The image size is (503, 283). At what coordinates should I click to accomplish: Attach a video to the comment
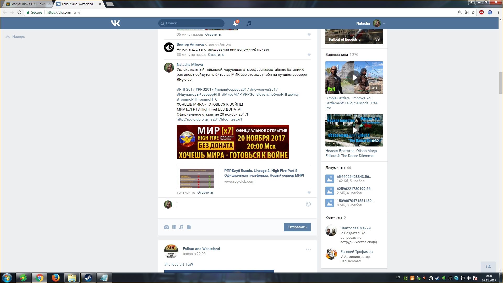(x=174, y=227)
